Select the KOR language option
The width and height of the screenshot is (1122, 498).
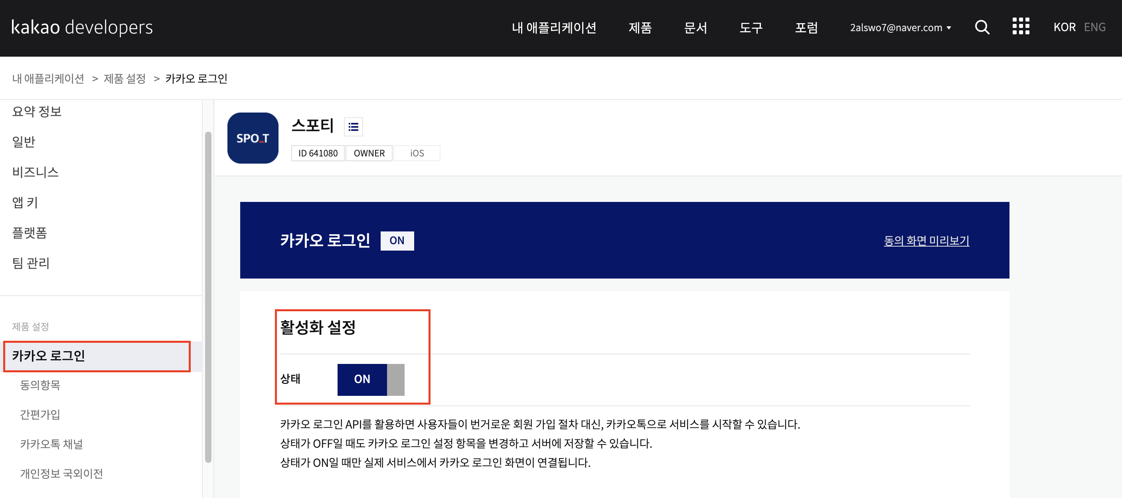click(1064, 28)
